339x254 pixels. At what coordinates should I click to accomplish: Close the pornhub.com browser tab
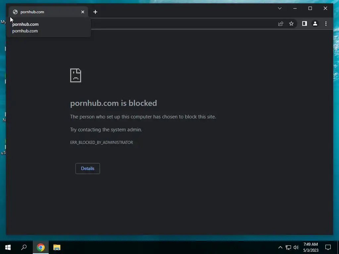pos(82,12)
